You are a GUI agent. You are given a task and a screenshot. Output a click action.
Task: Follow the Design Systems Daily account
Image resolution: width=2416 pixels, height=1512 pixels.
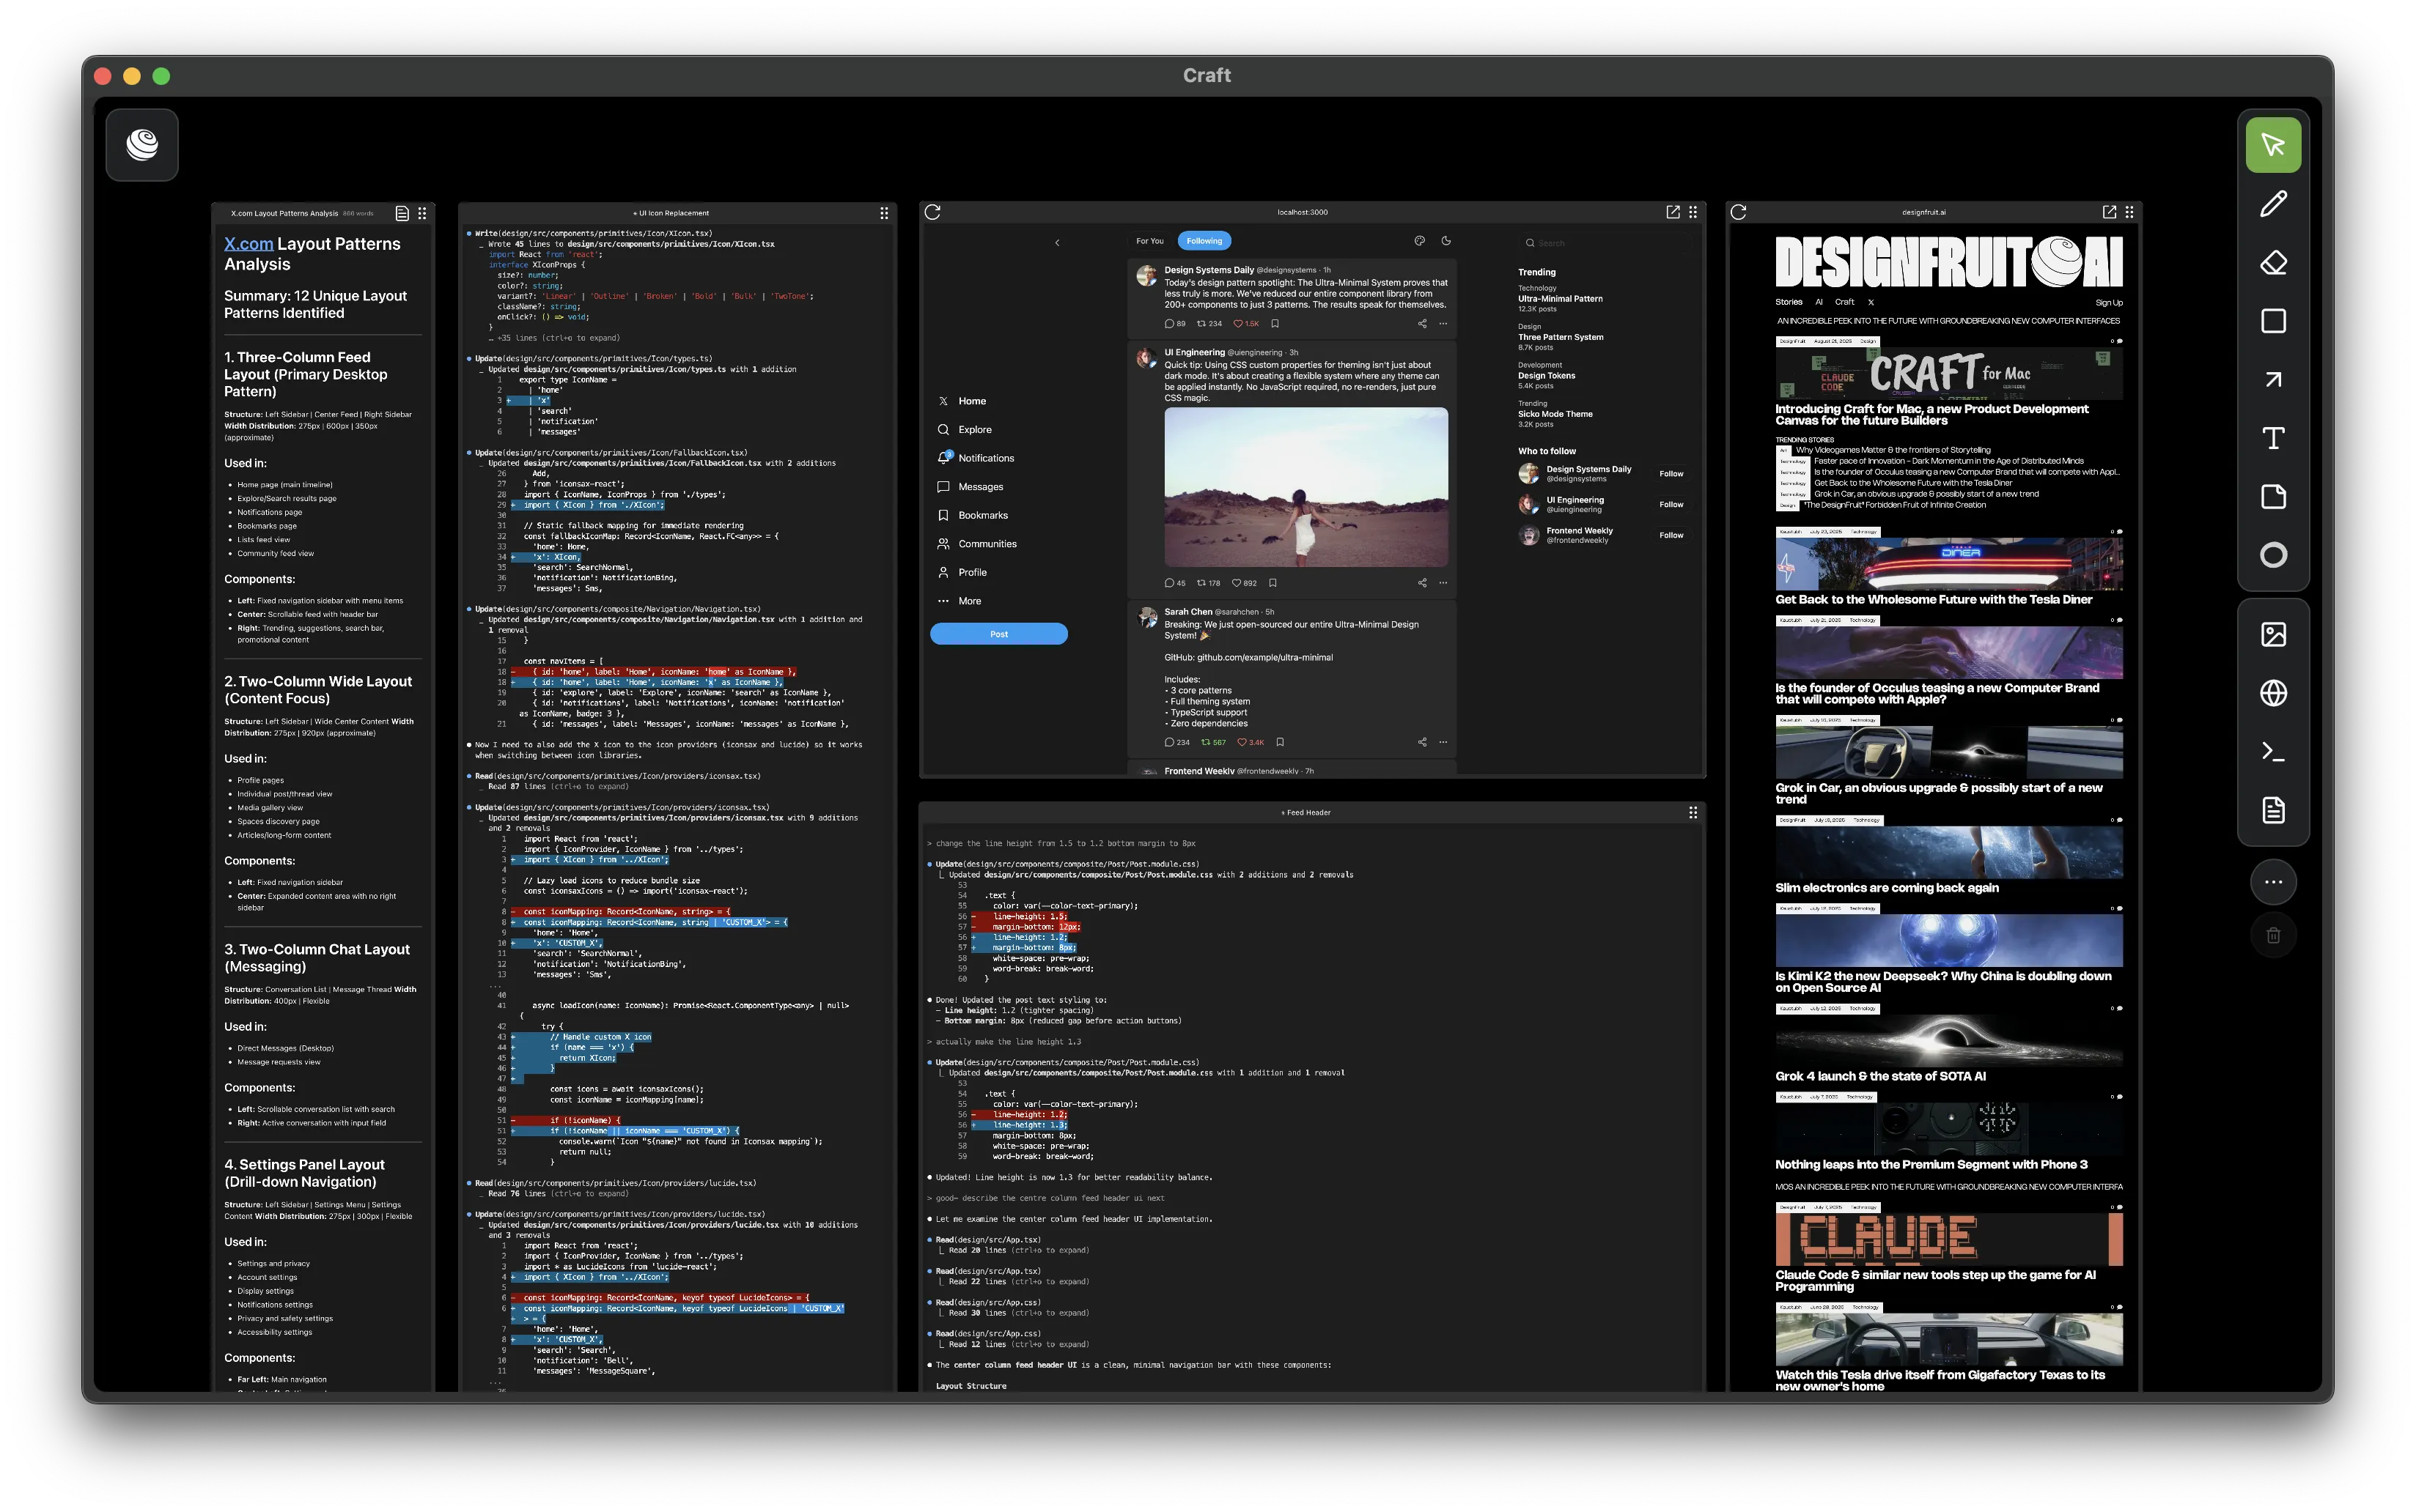pos(1671,474)
